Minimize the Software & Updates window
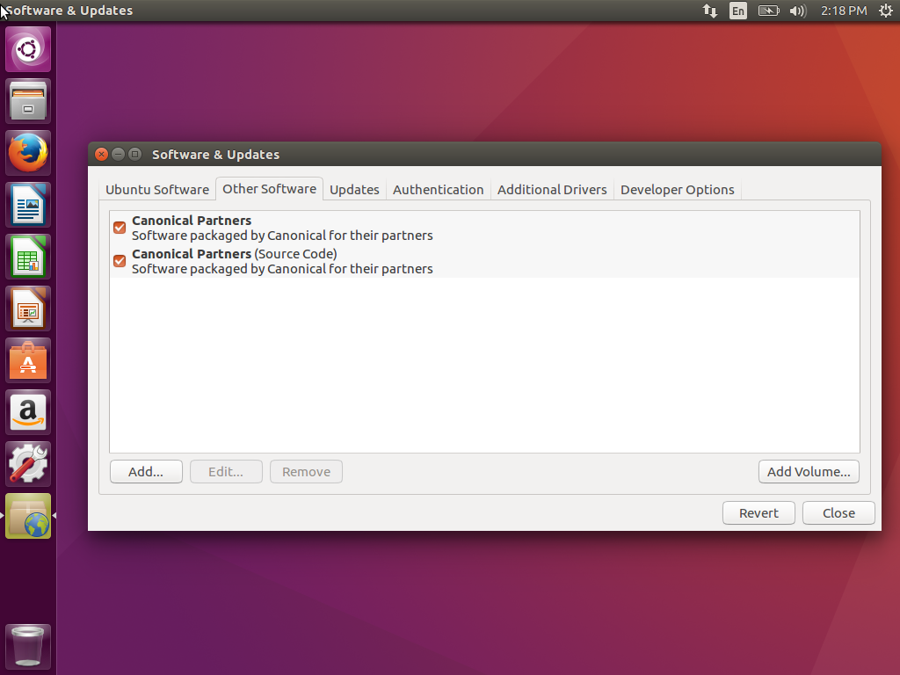Screen dimensions: 900x675 119,154
